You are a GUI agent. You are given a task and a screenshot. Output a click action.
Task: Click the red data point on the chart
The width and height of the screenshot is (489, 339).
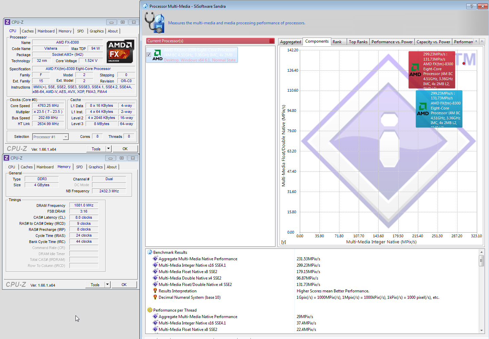[464, 63]
